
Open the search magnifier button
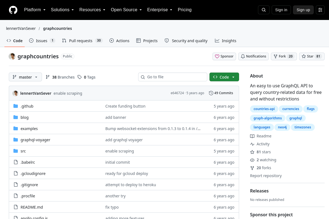[264, 10]
